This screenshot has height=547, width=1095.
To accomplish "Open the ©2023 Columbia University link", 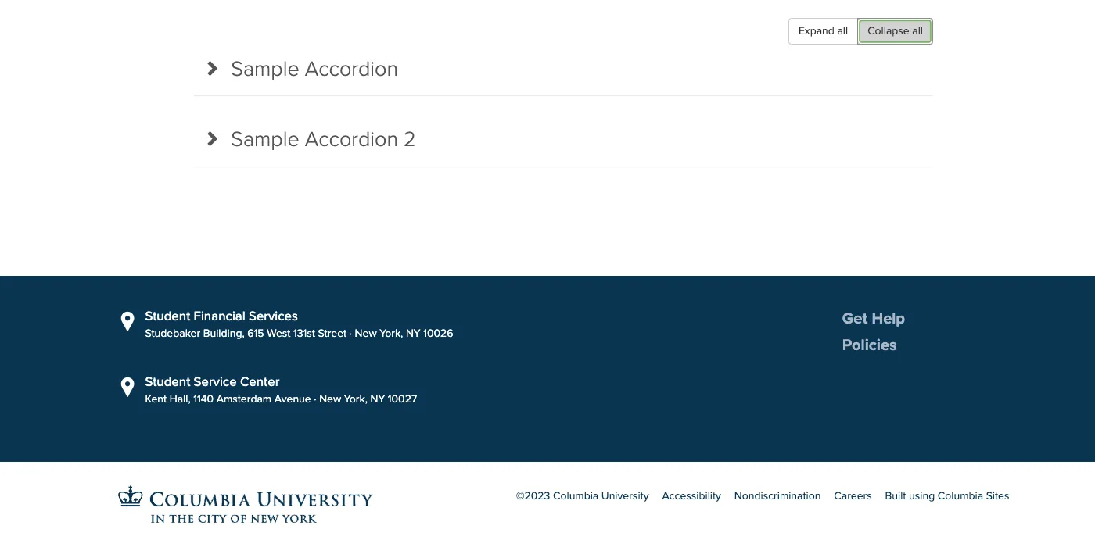I will (582, 496).
